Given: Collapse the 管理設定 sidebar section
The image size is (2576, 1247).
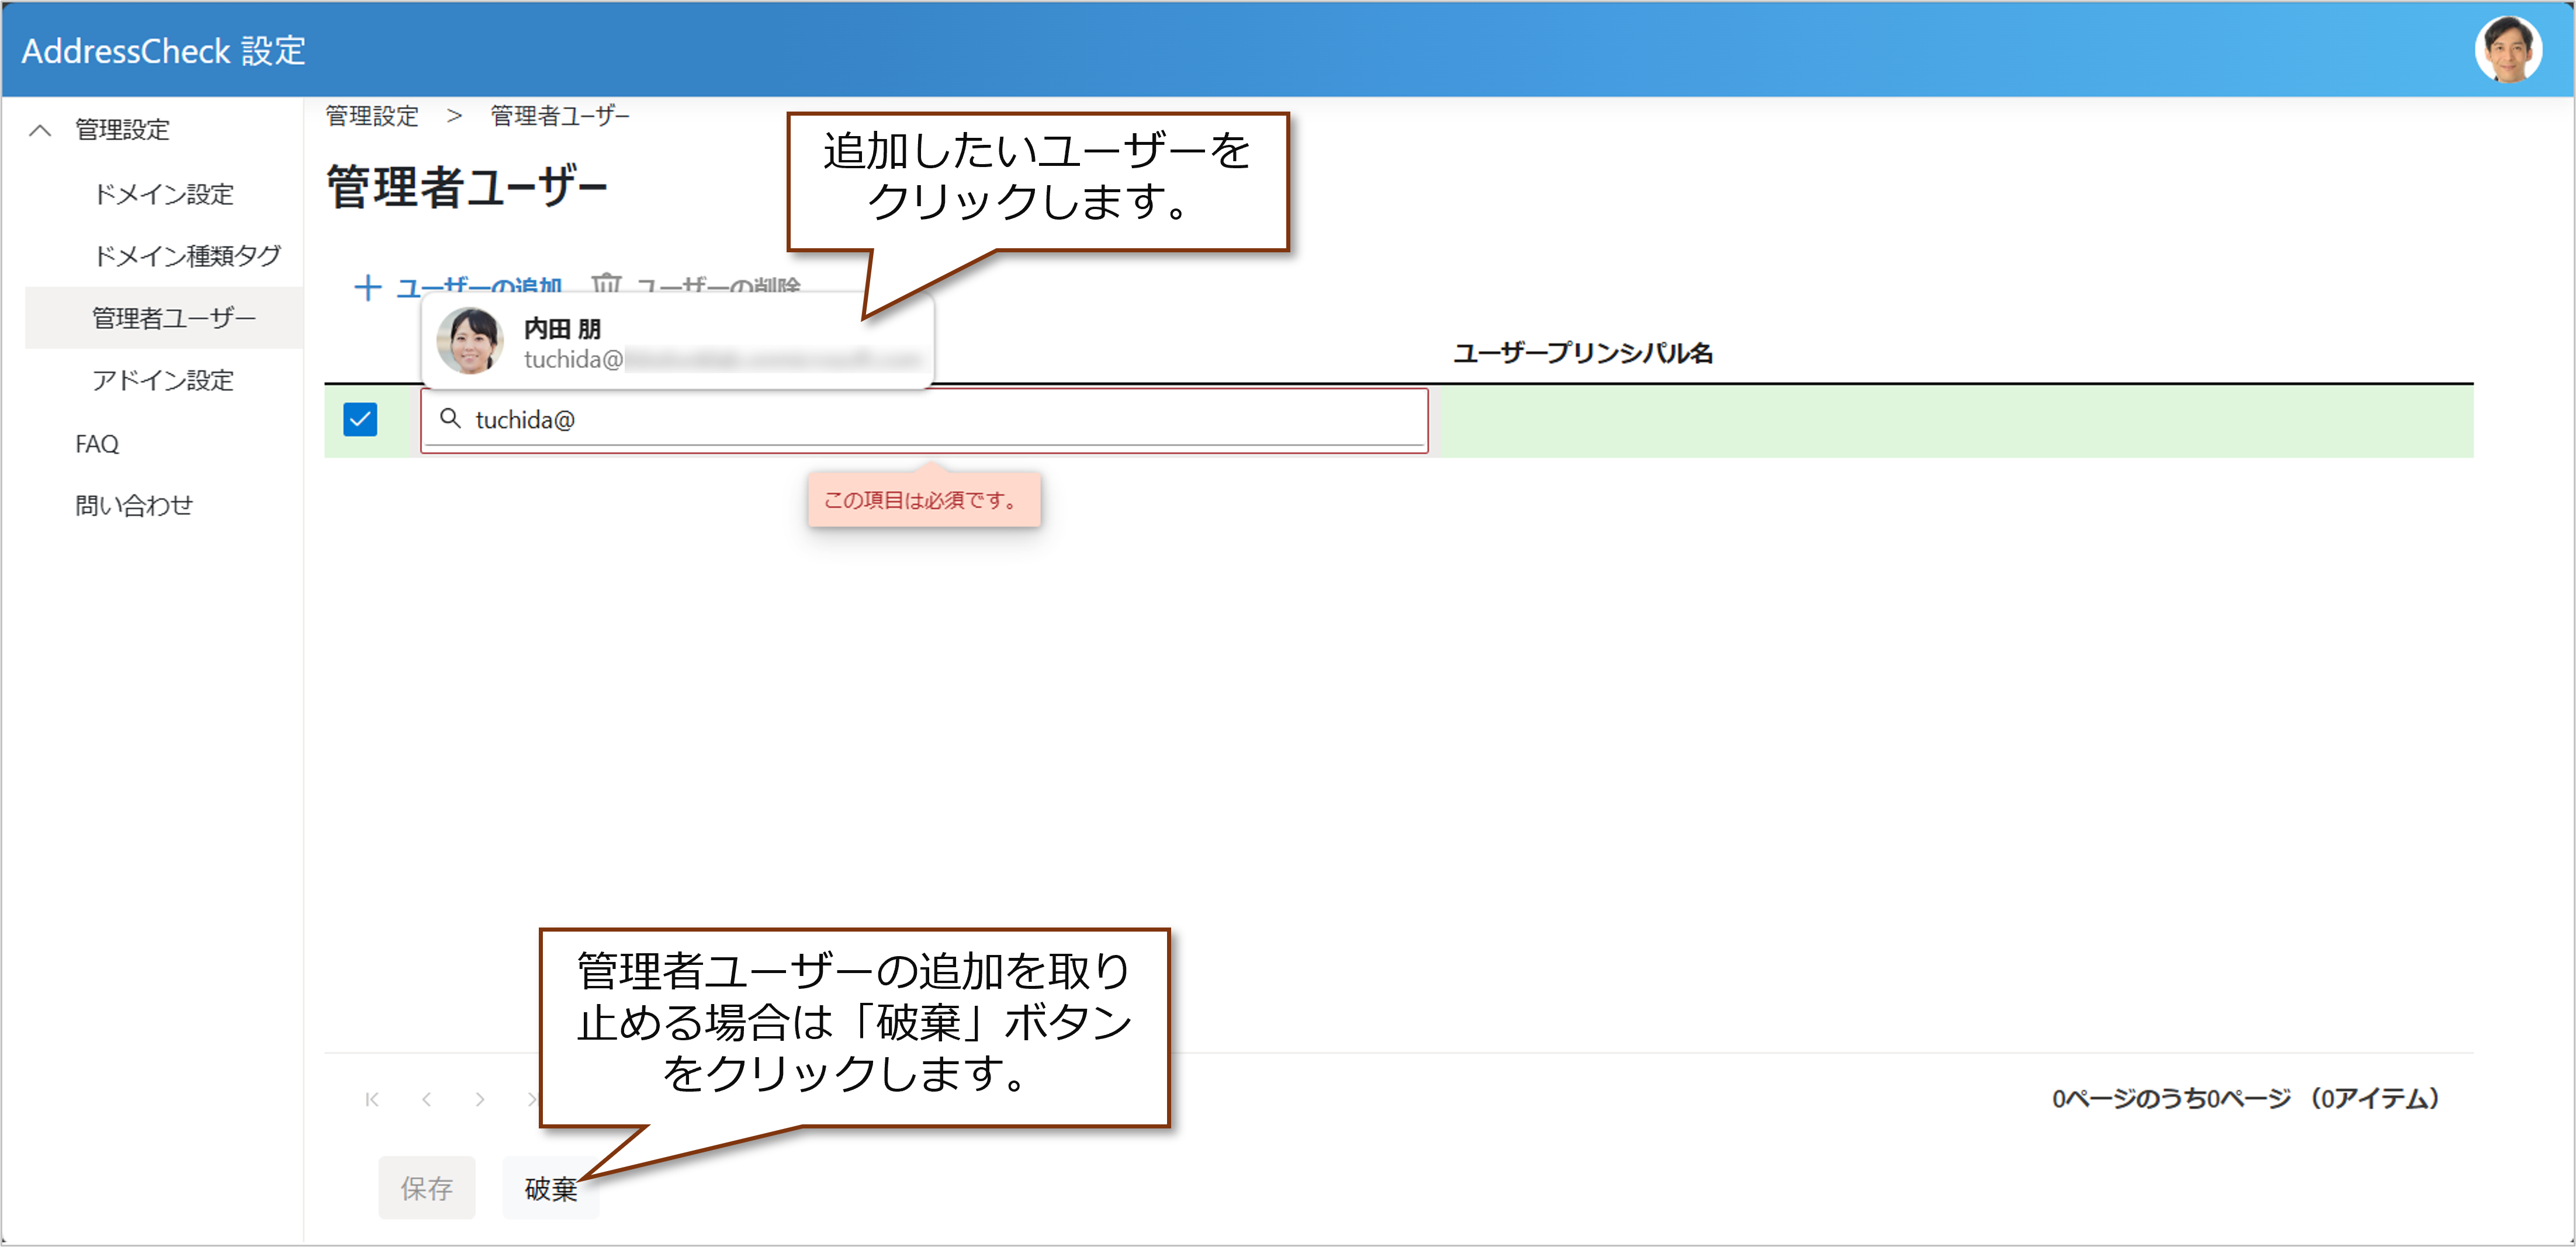Looking at the screenshot, I should click(40, 130).
